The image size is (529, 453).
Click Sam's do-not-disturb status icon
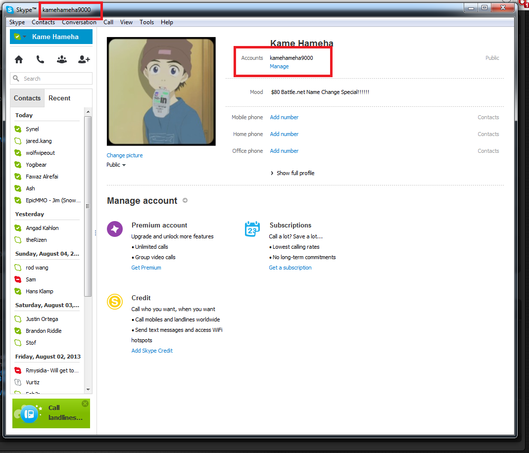pos(18,279)
